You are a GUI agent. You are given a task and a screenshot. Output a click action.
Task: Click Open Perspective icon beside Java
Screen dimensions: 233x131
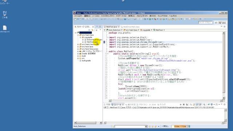pos(216,23)
